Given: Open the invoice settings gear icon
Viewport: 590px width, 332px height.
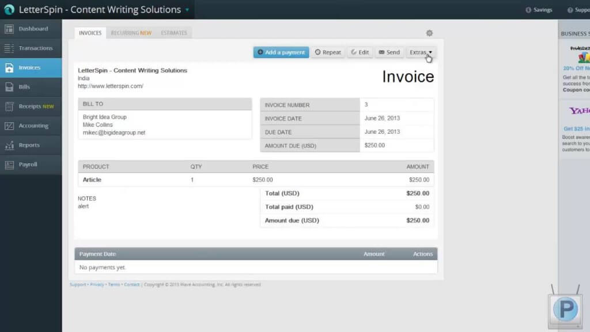Looking at the screenshot, I should [x=429, y=33].
